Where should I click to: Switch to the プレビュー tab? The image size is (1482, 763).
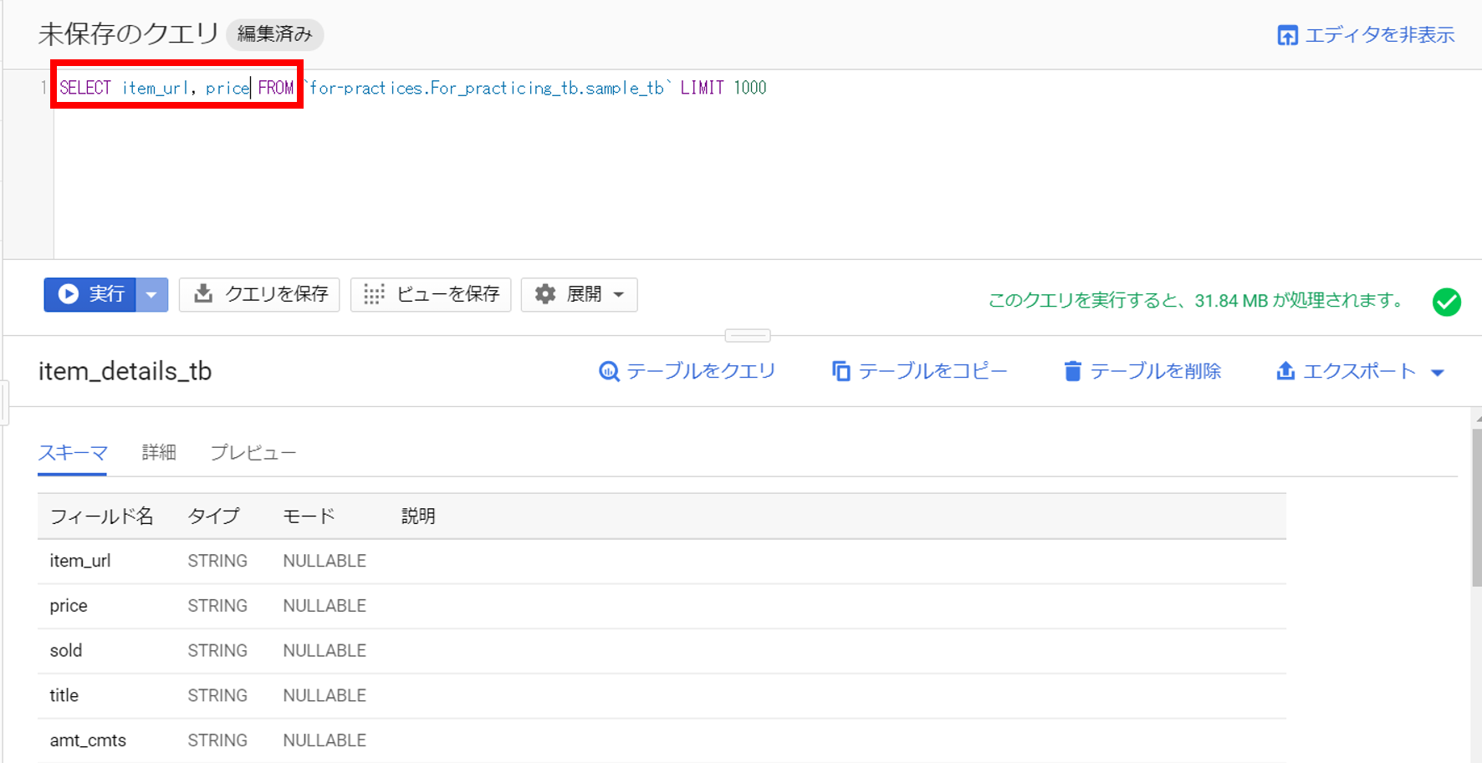(x=253, y=452)
